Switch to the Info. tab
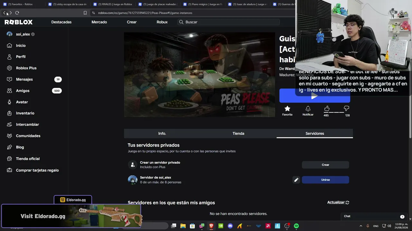This screenshot has height=231, width=412. tap(162, 133)
